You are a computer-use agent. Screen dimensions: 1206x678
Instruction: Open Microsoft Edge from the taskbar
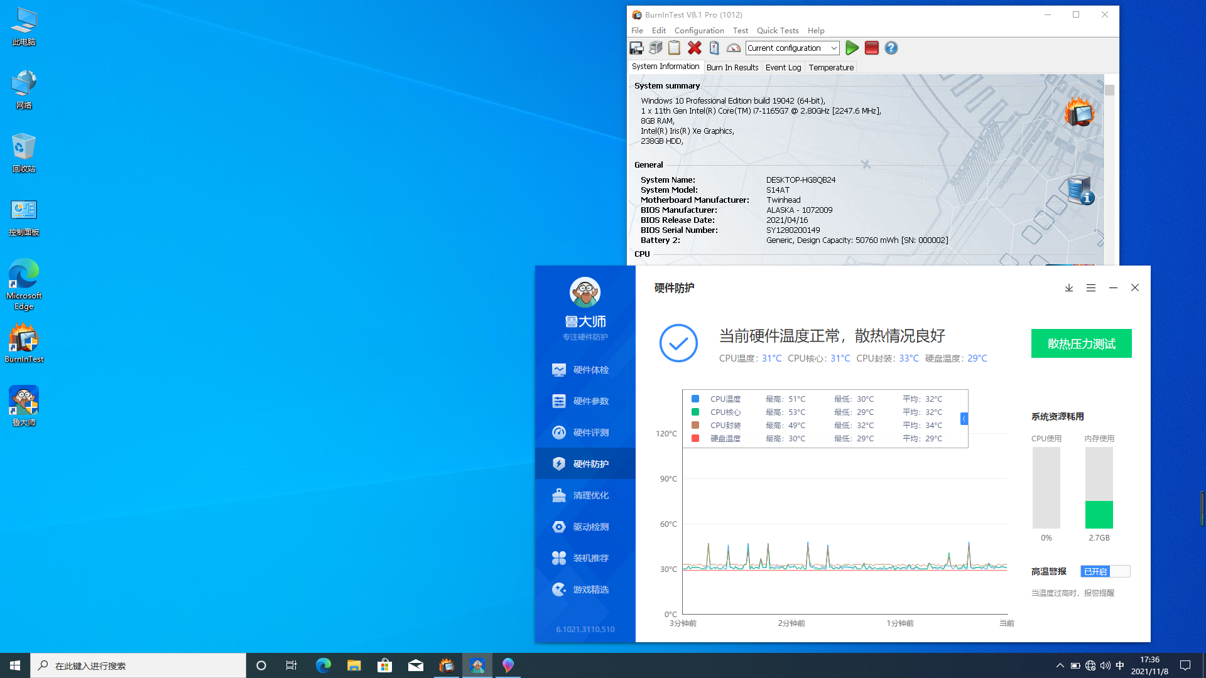point(323,665)
